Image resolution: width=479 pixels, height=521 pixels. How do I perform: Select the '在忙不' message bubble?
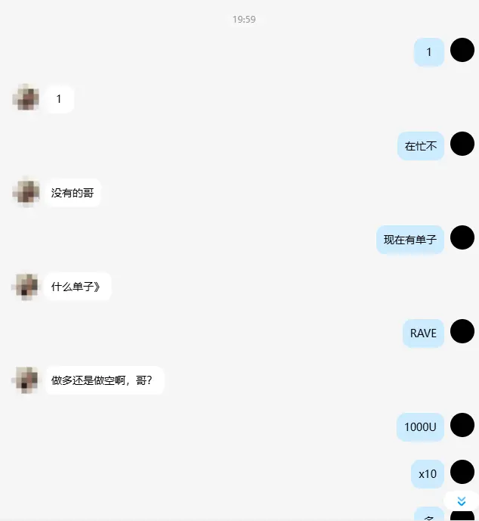421,146
